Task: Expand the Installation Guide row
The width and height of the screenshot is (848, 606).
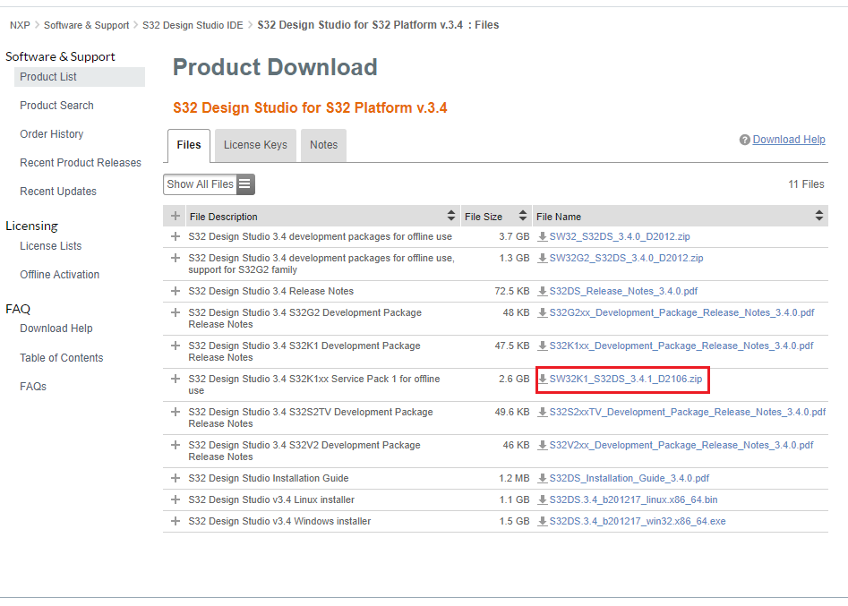Action: coord(176,478)
